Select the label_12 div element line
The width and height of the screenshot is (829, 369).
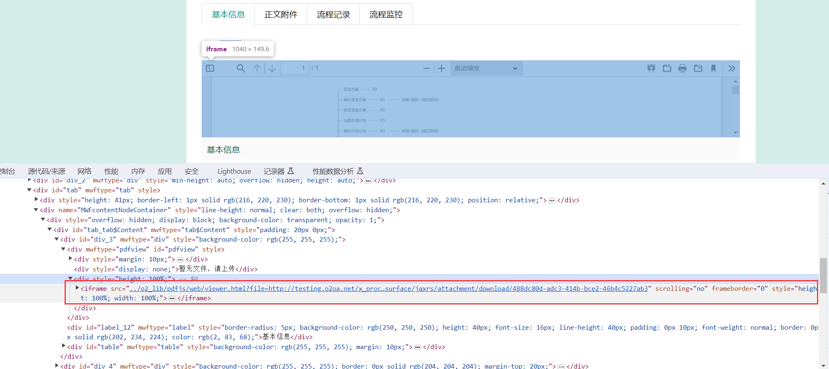[443, 332]
